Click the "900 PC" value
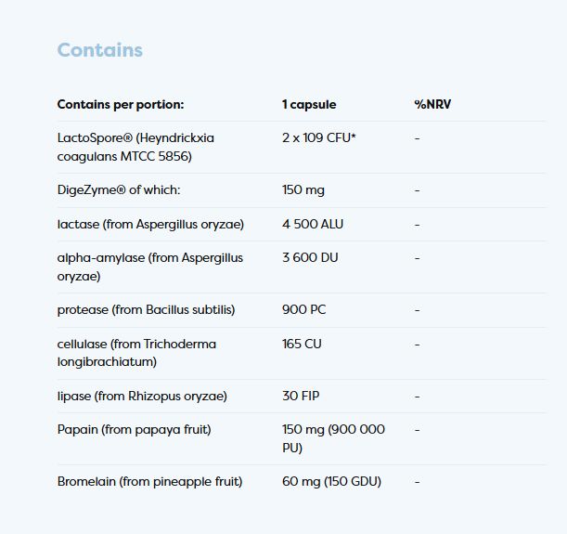The height and width of the screenshot is (534, 567). click(303, 309)
